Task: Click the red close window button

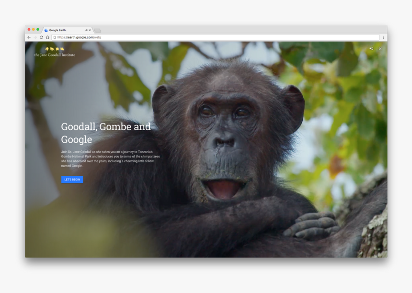Action: click(29, 29)
